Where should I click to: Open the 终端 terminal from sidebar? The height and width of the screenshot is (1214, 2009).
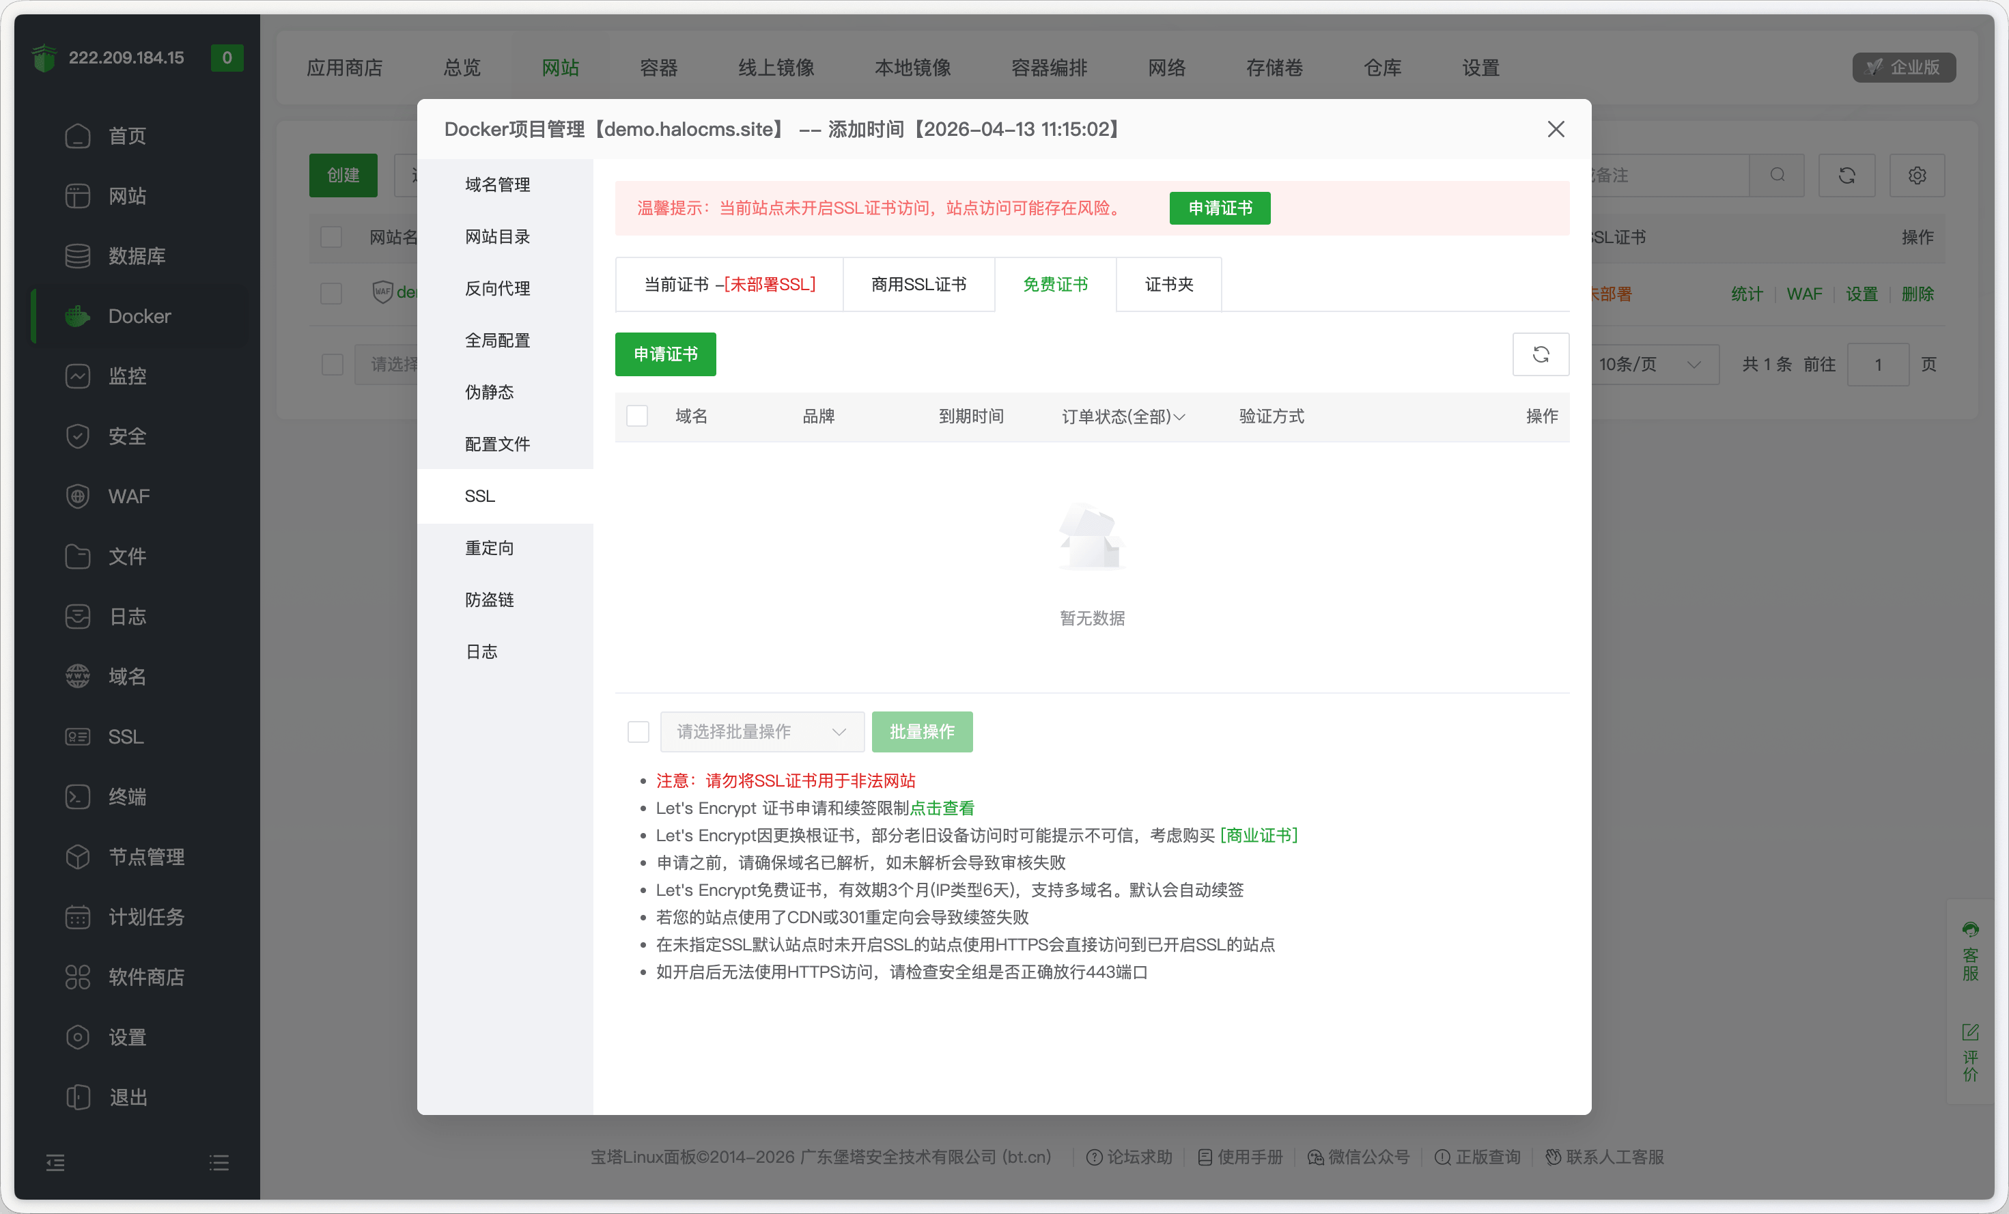coord(127,797)
